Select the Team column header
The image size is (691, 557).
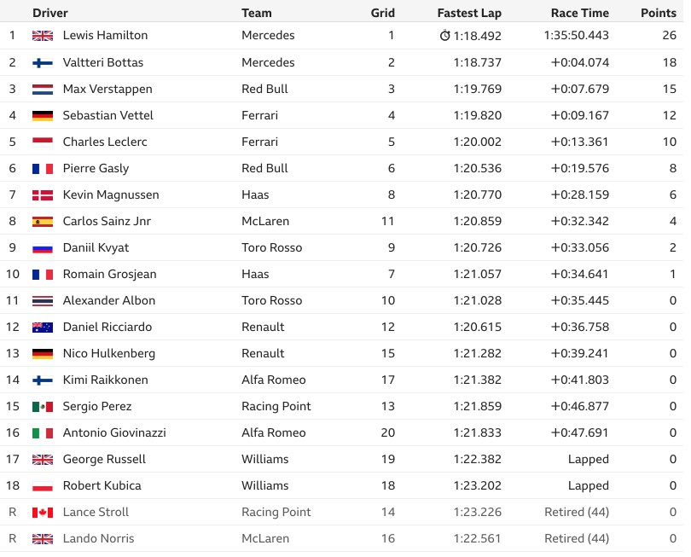pyautogui.click(x=257, y=13)
